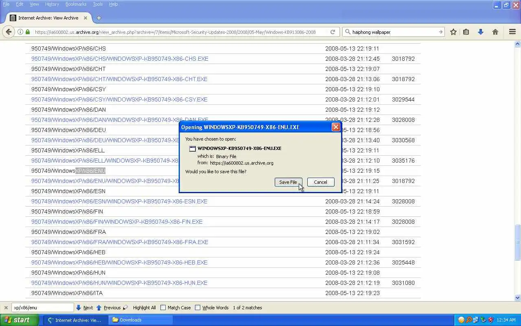
Task: Reload the page with the refresh icon
Action: tap(333, 32)
